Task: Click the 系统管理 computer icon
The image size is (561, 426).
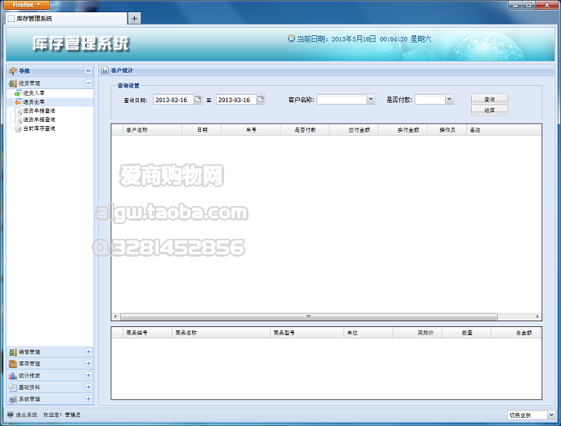Action: point(13,399)
